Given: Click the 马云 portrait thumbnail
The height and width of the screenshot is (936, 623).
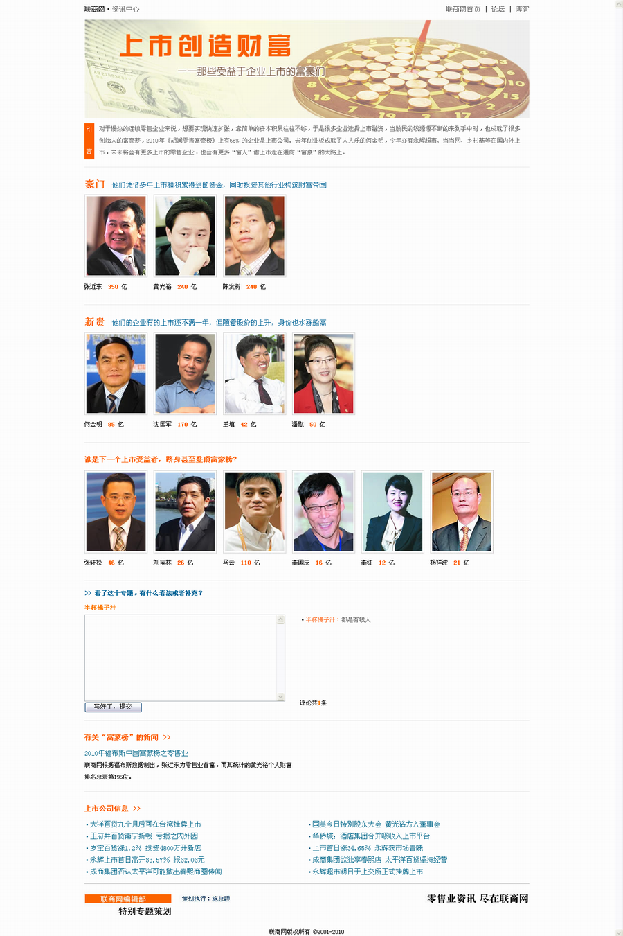Looking at the screenshot, I should coord(254,512).
